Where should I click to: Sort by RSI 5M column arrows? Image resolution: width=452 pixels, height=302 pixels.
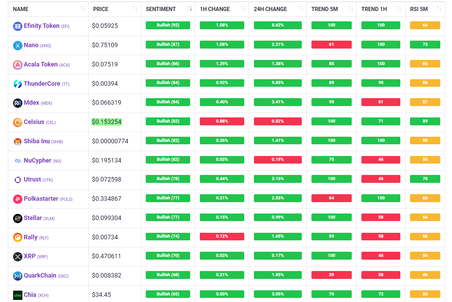pyautogui.click(x=439, y=8)
